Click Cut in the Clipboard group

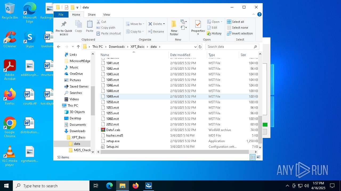(x=101, y=22)
